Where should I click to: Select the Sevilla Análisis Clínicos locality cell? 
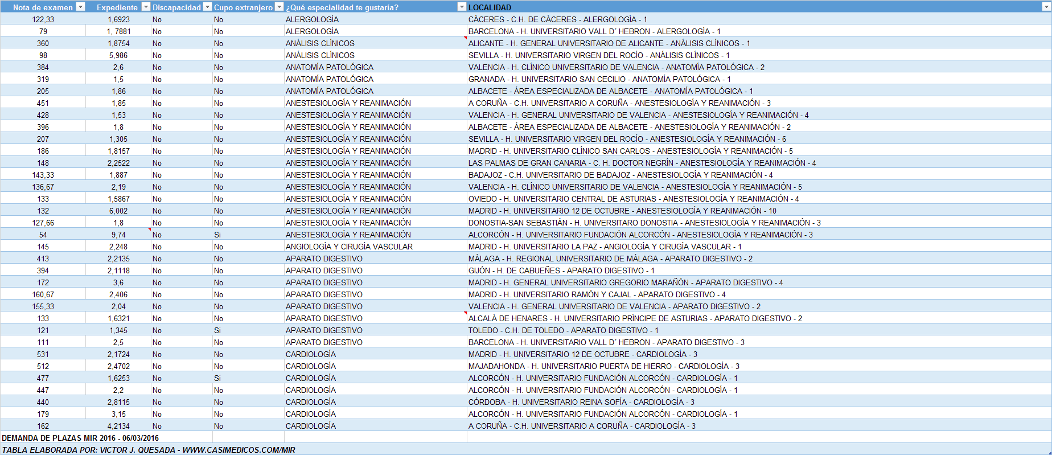click(759, 55)
